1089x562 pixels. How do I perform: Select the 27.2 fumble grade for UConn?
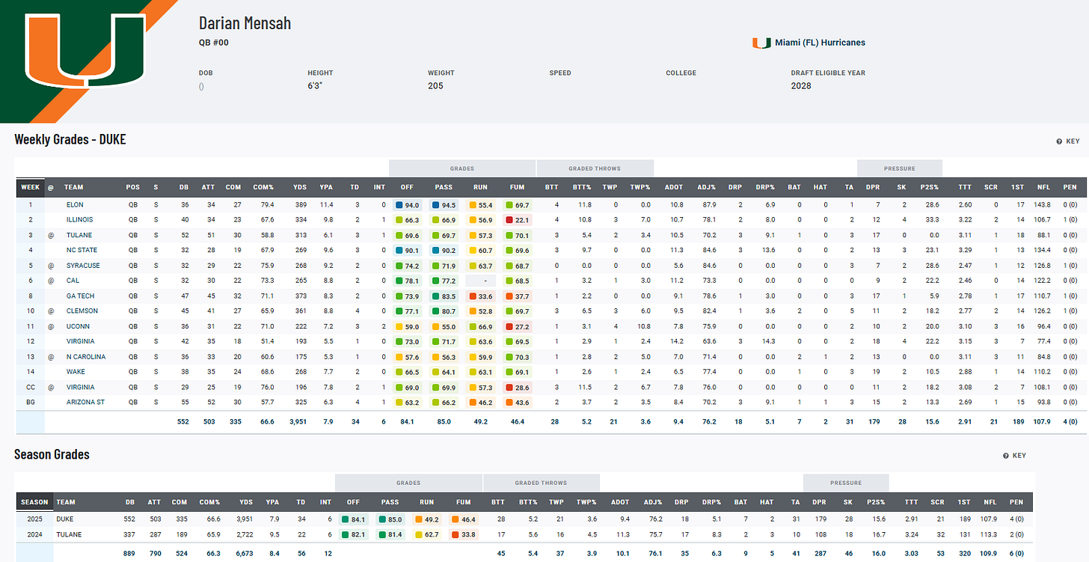tap(518, 326)
